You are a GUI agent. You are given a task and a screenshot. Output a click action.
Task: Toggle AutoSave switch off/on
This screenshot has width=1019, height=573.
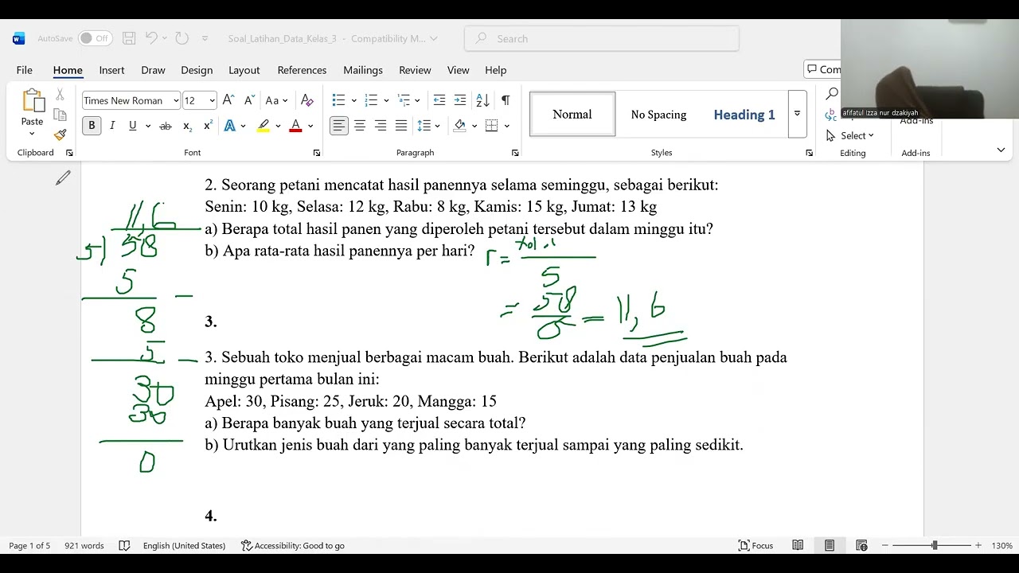pos(96,38)
